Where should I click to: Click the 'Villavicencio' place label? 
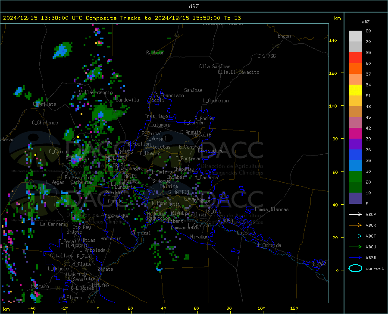96,92
